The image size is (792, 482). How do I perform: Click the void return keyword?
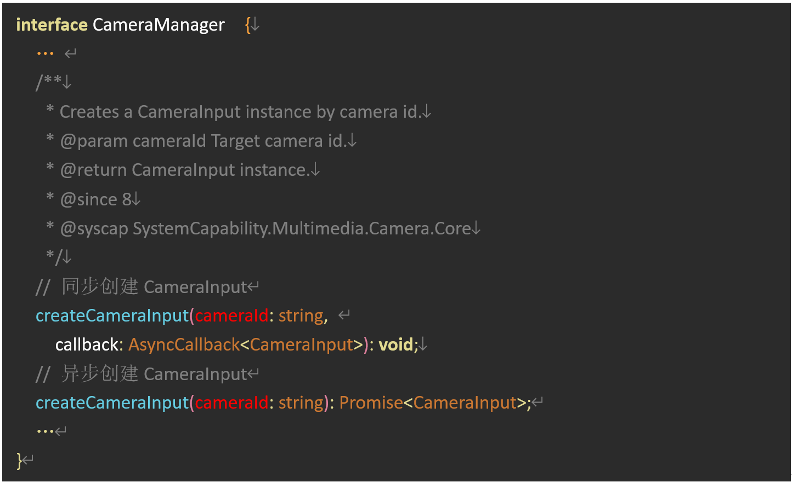395,345
